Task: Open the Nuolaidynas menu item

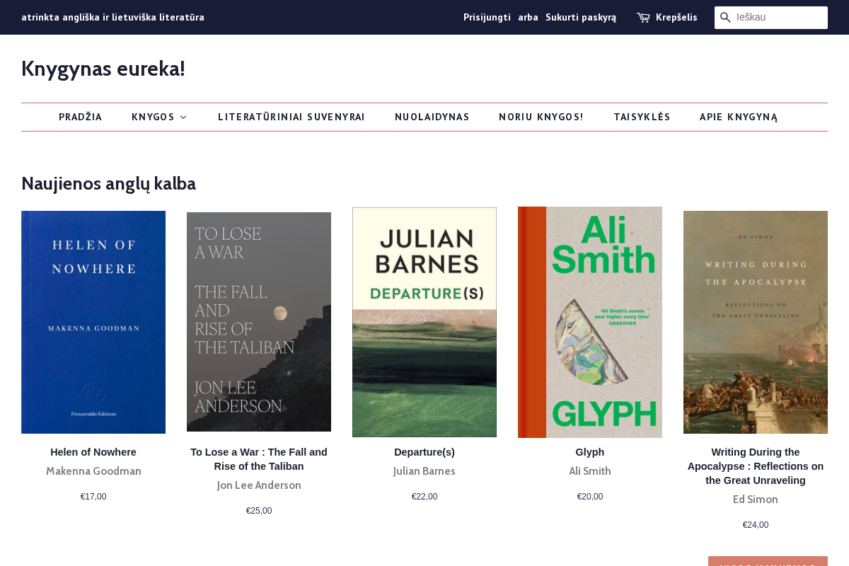Action: [432, 117]
